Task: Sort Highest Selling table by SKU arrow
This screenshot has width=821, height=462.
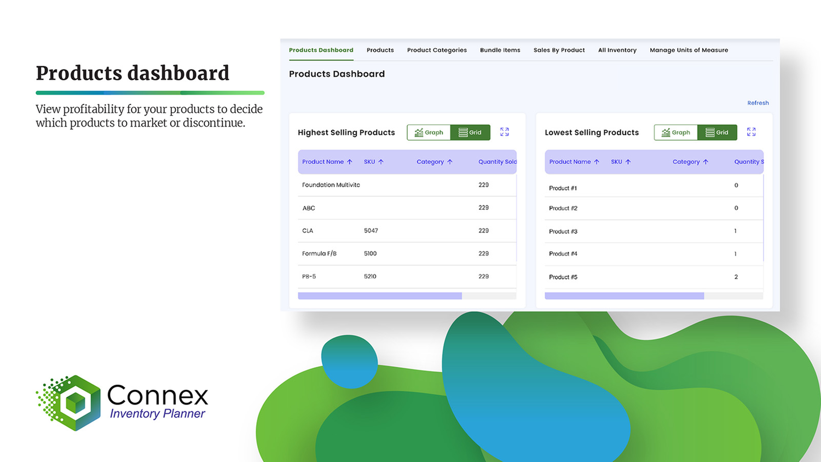Action: click(x=381, y=162)
